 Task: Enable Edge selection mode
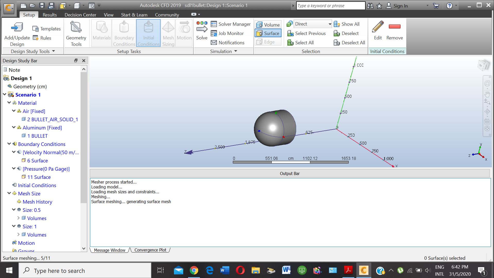coord(268,42)
